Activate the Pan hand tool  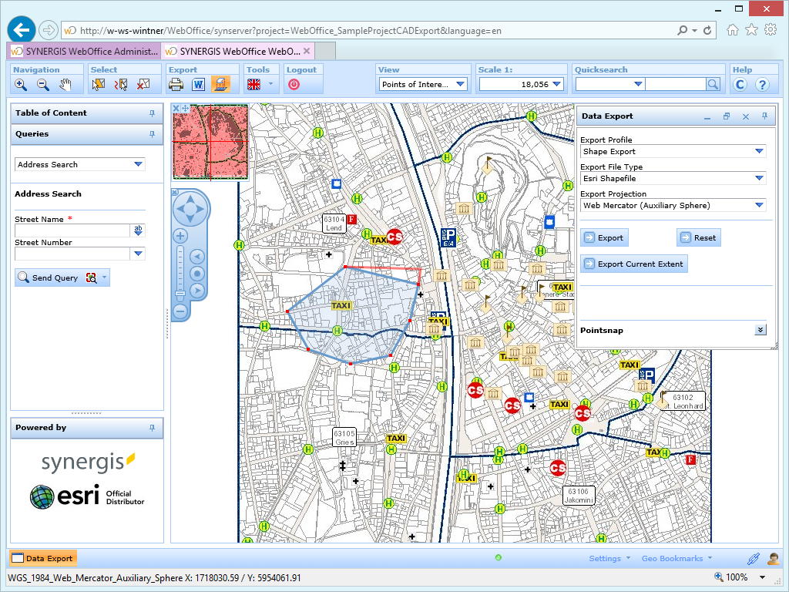click(65, 85)
